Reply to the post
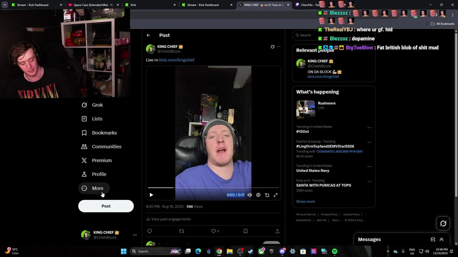This screenshot has height=257, width=458. (x=150, y=231)
